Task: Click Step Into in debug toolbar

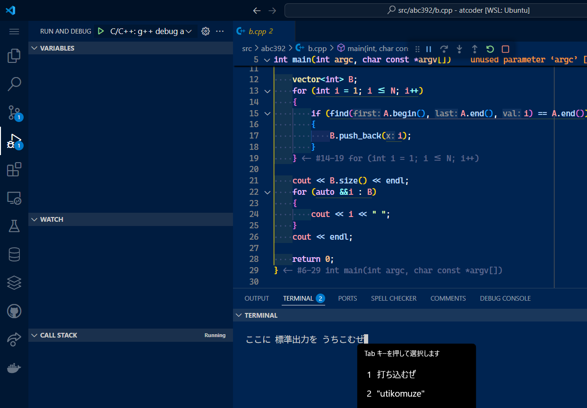Action: click(459, 49)
